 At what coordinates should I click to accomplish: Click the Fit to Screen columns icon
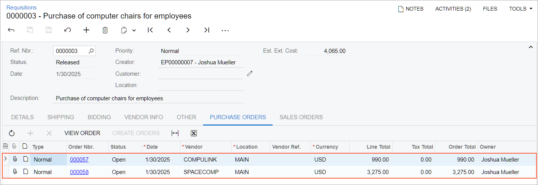(175, 133)
